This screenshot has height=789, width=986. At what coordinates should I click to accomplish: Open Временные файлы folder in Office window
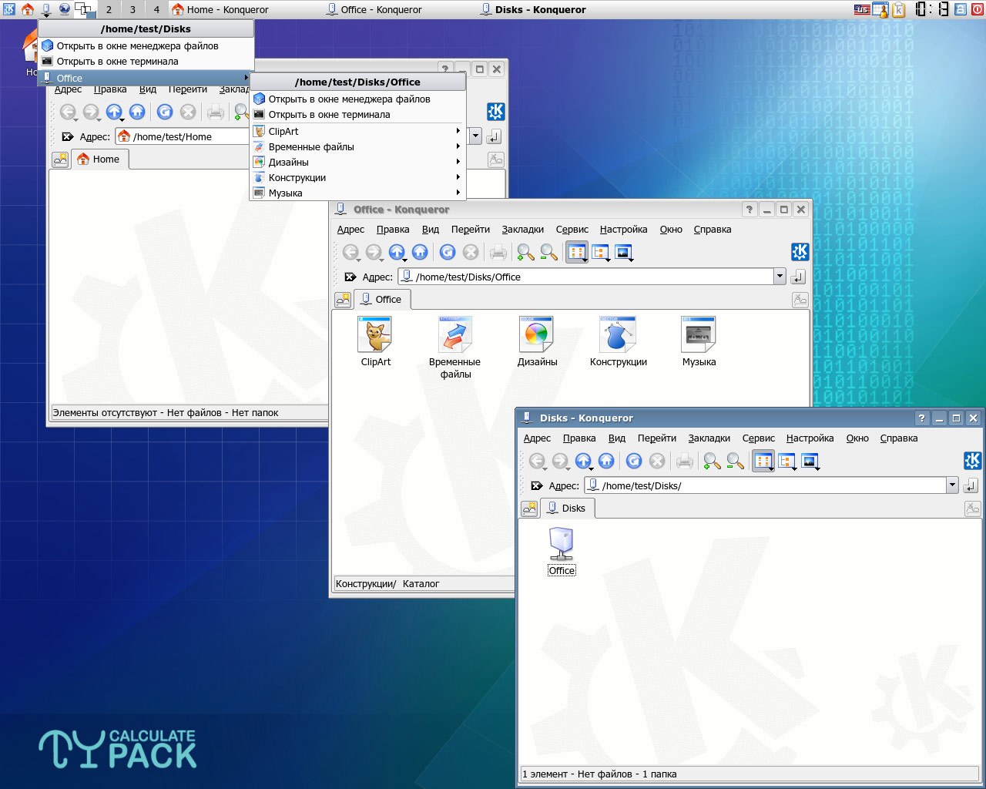pyautogui.click(x=455, y=347)
